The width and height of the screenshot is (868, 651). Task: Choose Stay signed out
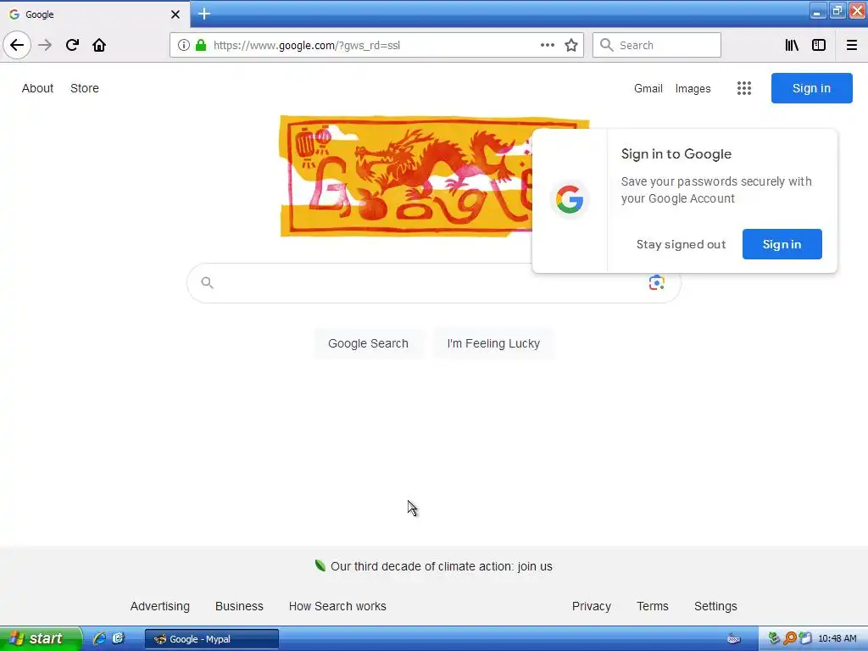681,244
